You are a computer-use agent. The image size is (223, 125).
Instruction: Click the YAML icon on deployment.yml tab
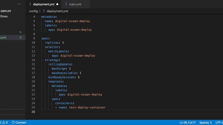pyautogui.click(x=30, y=4)
